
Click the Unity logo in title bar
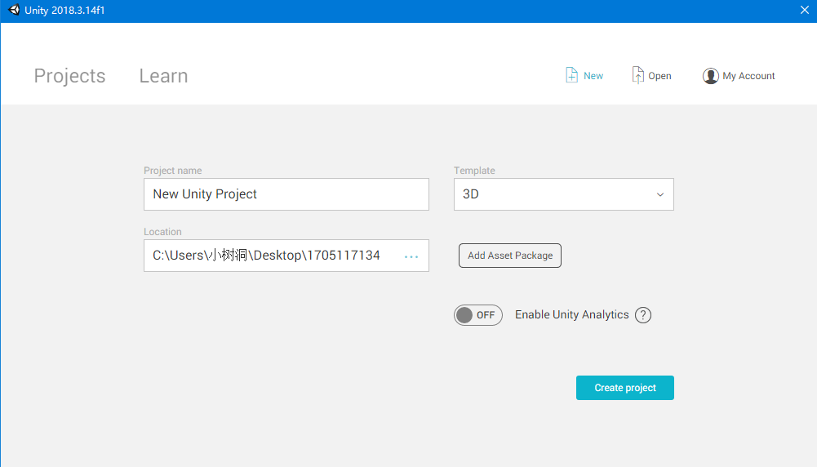pyautogui.click(x=14, y=10)
